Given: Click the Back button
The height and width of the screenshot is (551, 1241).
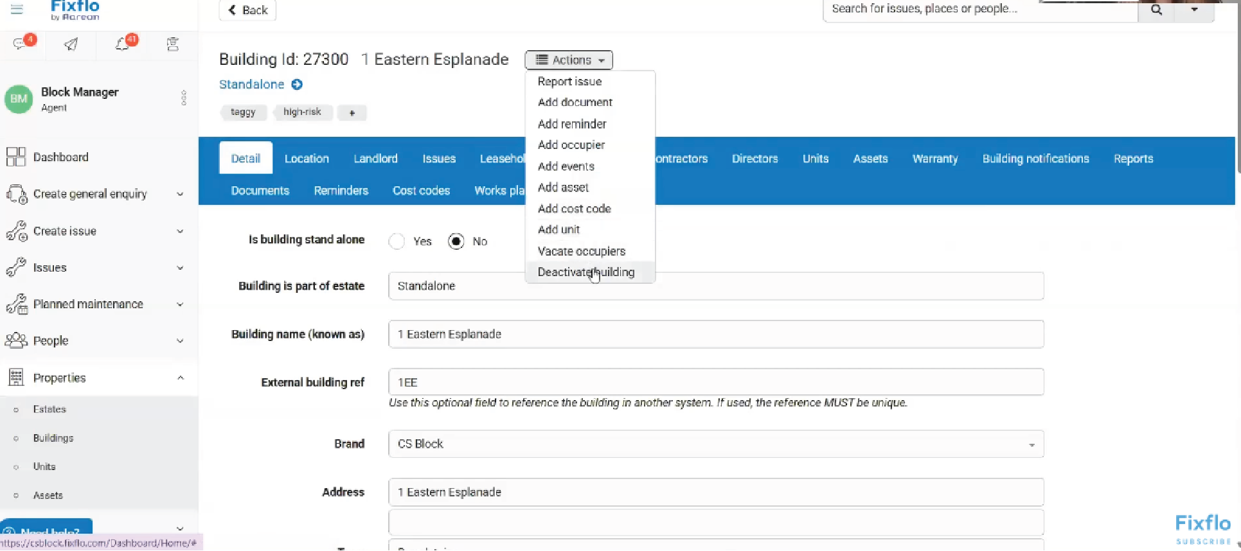Looking at the screenshot, I should pyautogui.click(x=247, y=10).
